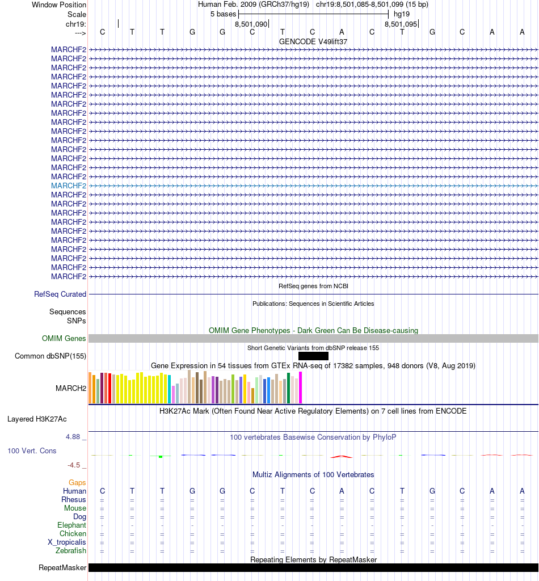This screenshot has height=581, width=539.
Task: Open the Multiz Alignments of 100 Vertebrates title
Action: [x=313, y=475]
